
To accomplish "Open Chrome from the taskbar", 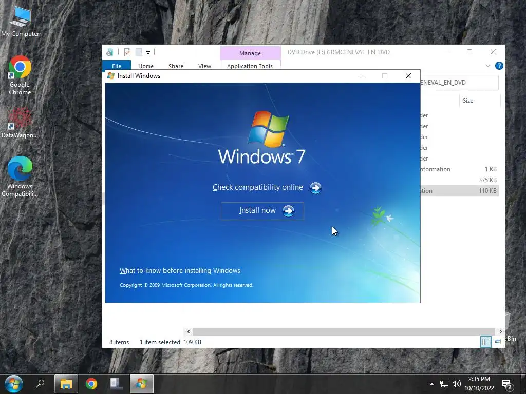I will (91, 384).
